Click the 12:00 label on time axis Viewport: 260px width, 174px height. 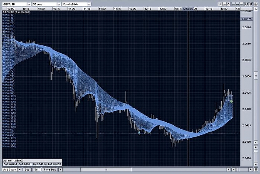tap(133, 9)
